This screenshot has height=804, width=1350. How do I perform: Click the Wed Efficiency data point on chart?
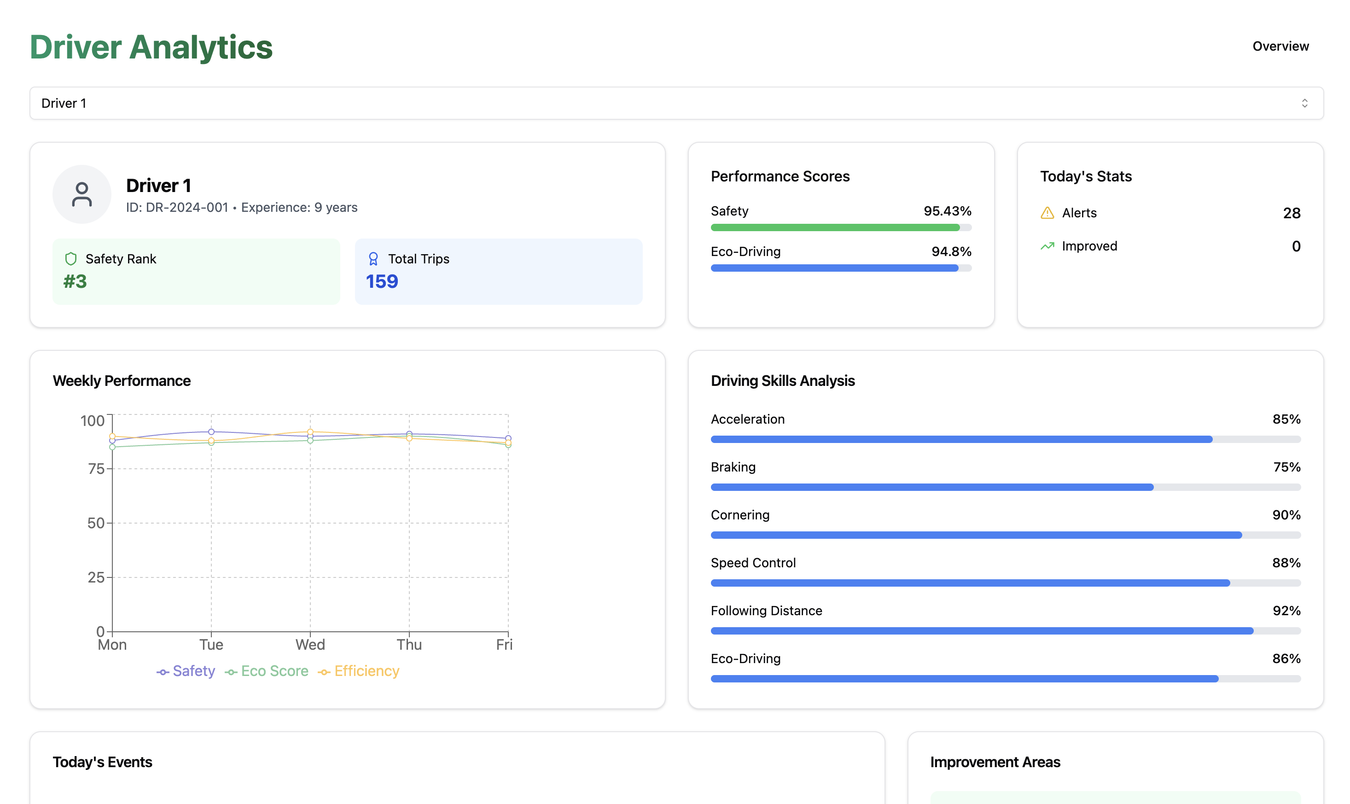point(310,432)
